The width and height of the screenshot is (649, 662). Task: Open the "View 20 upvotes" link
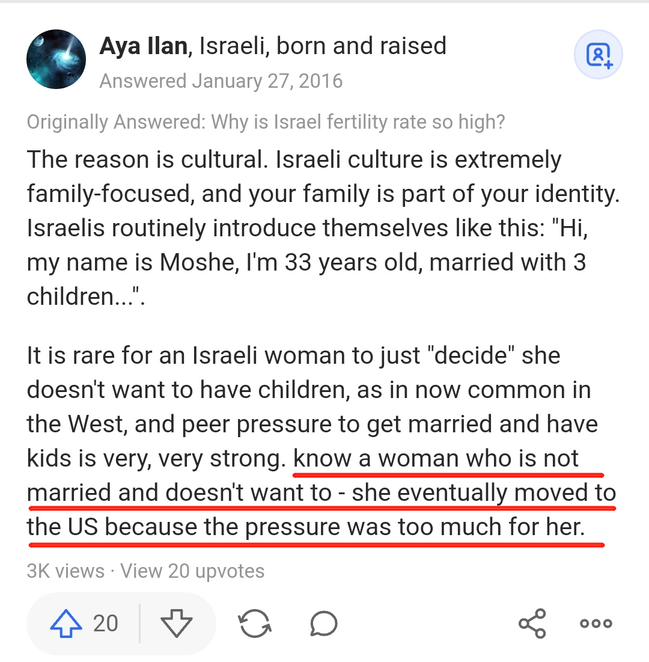tap(192, 571)
